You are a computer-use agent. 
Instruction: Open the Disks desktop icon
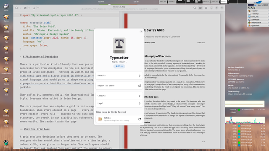pyautogui.click(x=6, y=8)
